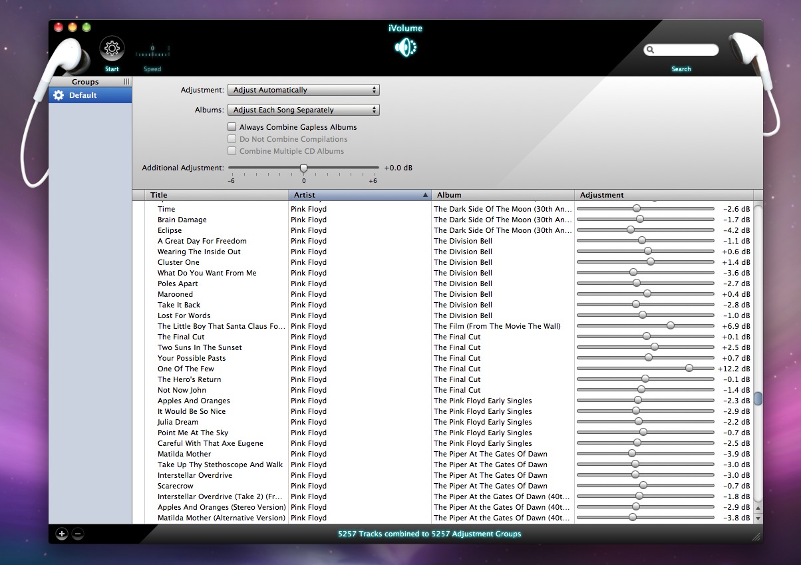
Task: Click the + icon to add a new group
Action: point(61,534)
